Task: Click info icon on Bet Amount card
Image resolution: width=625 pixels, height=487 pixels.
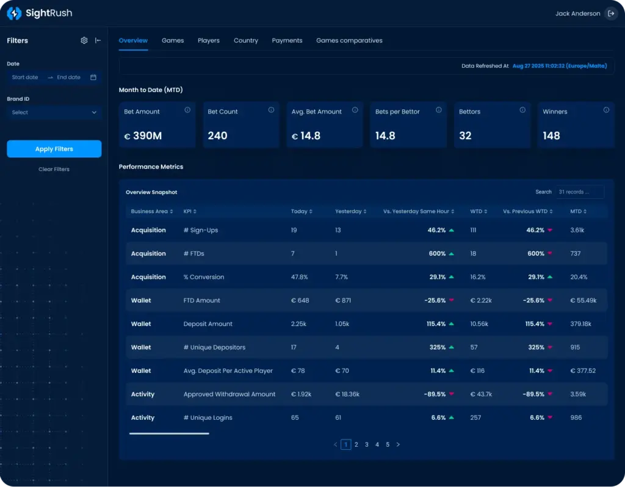Action: [187, 110]
